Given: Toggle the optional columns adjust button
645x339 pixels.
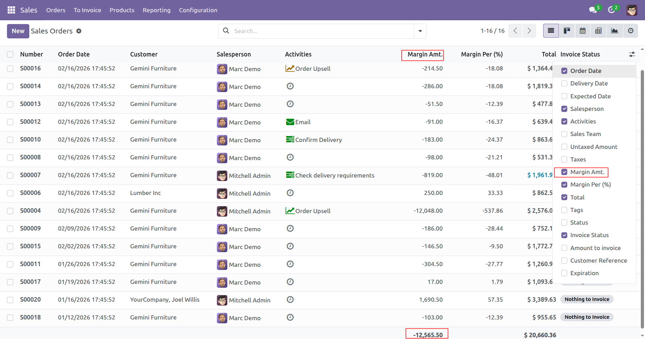Looking at the screenshot, I should (x=632, y=54).
